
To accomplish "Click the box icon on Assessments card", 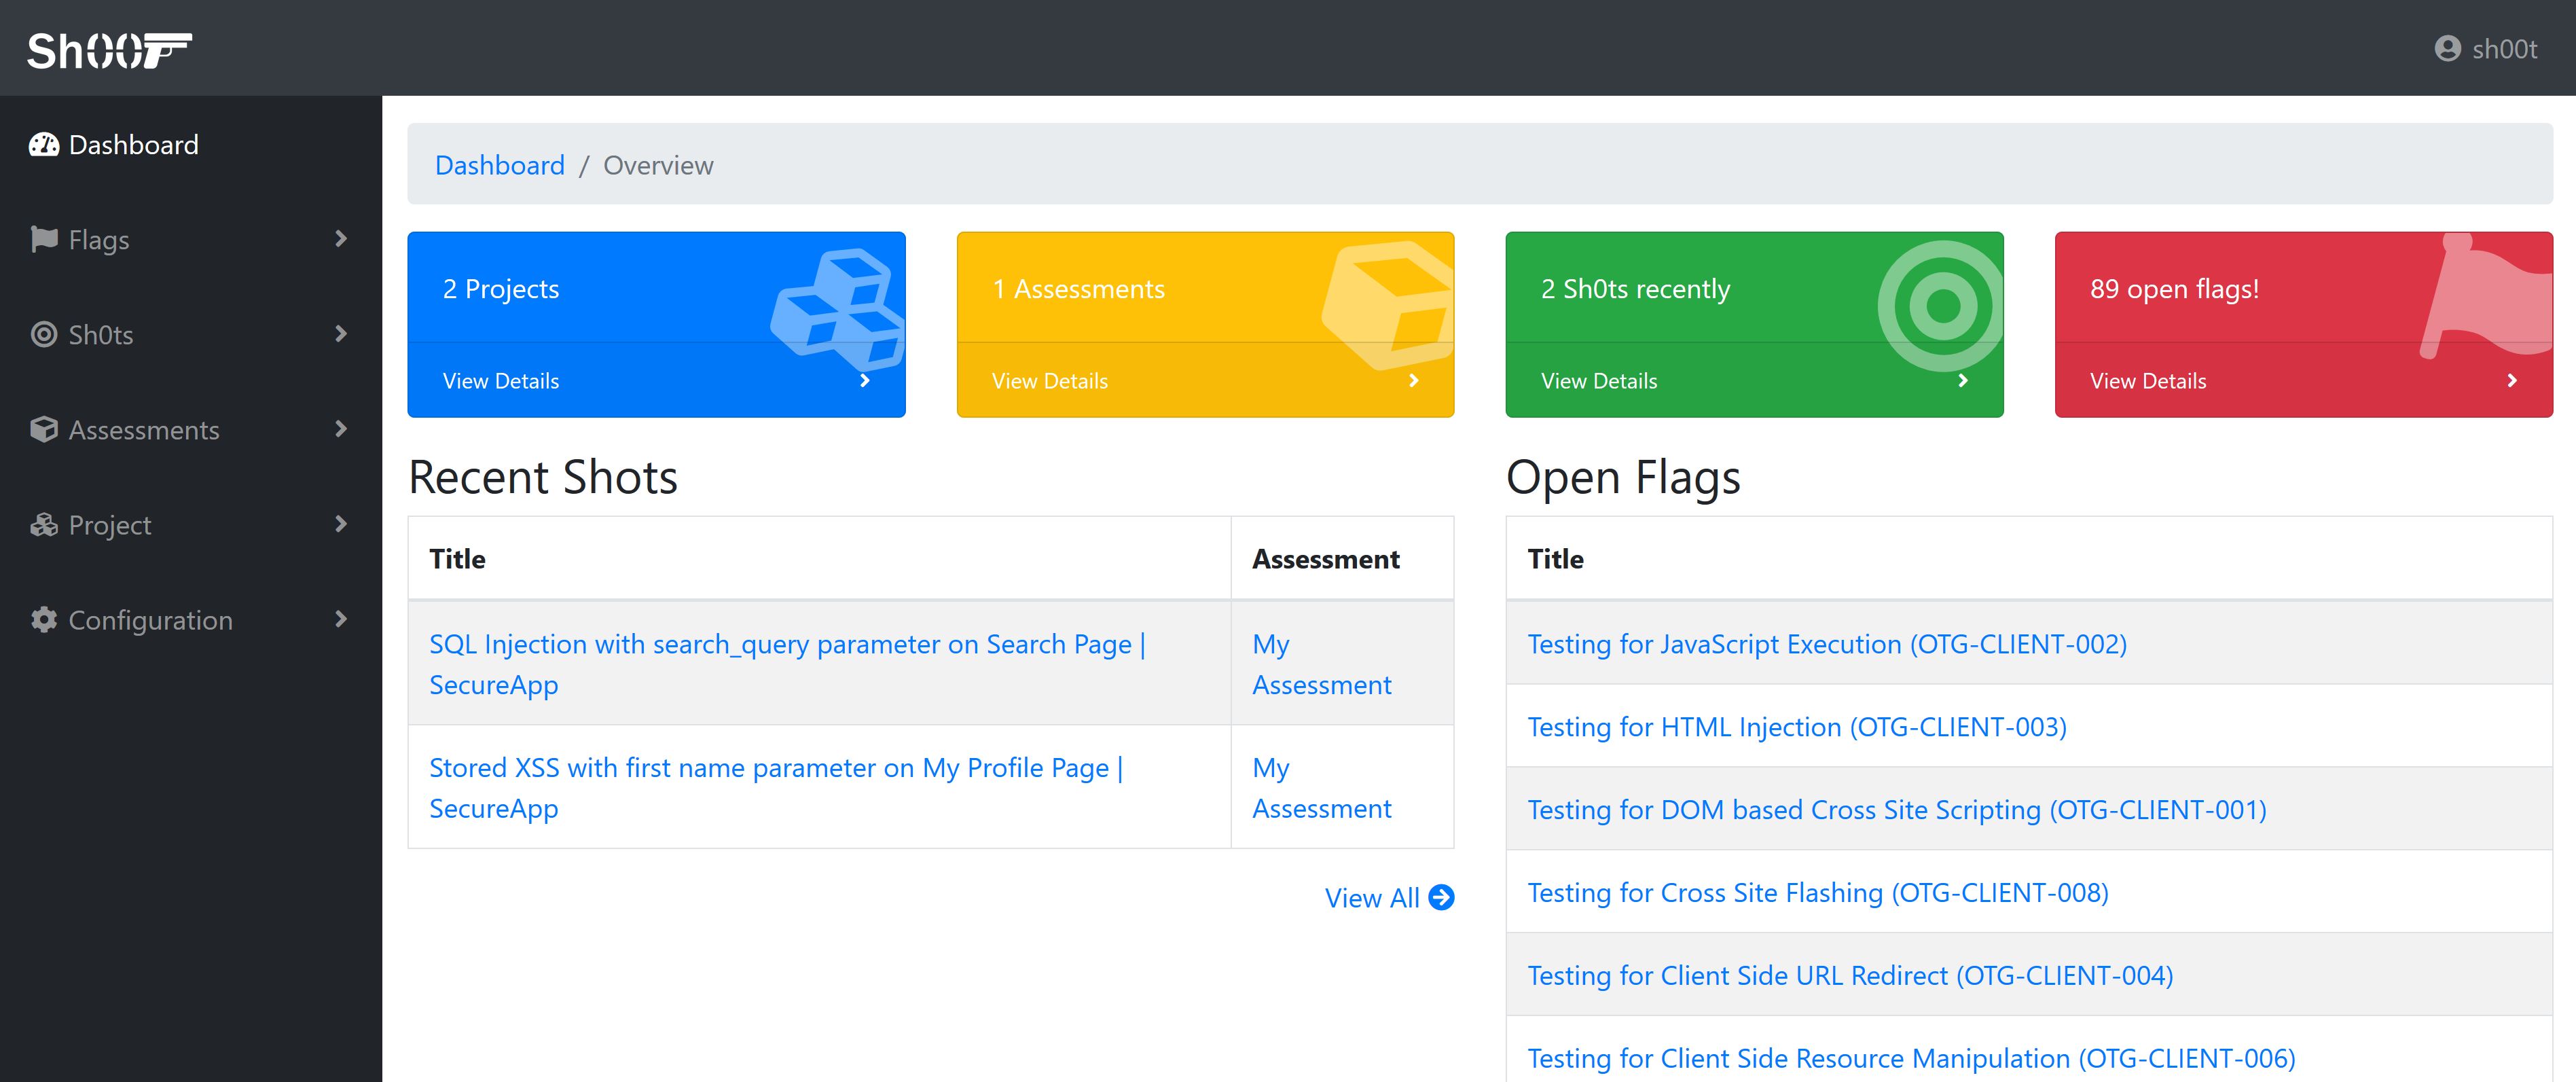I will [x=1388, y=305].
